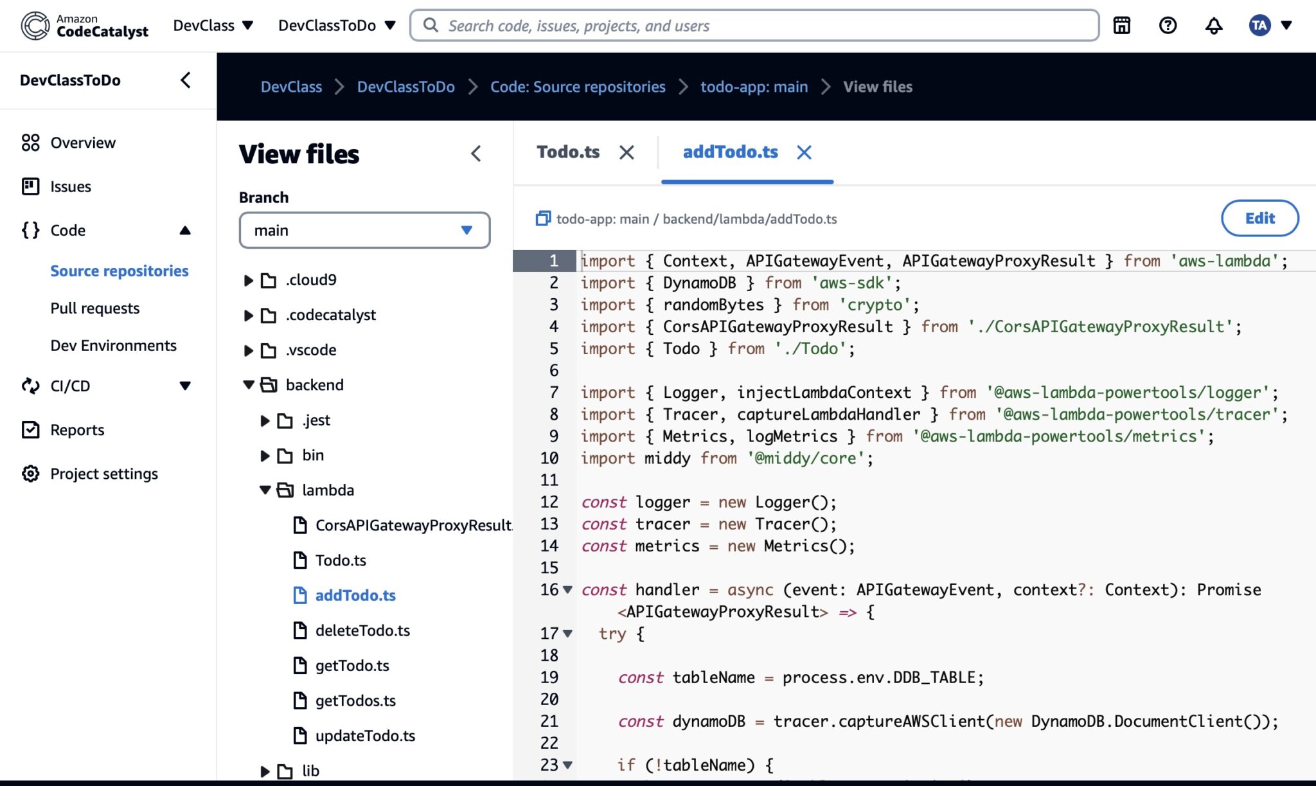Open the marketplace storefront icon in header

point(1121,26)
